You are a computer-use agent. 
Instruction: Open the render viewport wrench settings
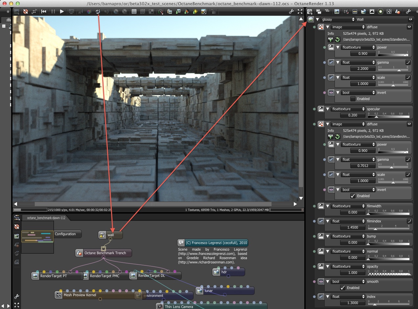click(x=291, y=11)
